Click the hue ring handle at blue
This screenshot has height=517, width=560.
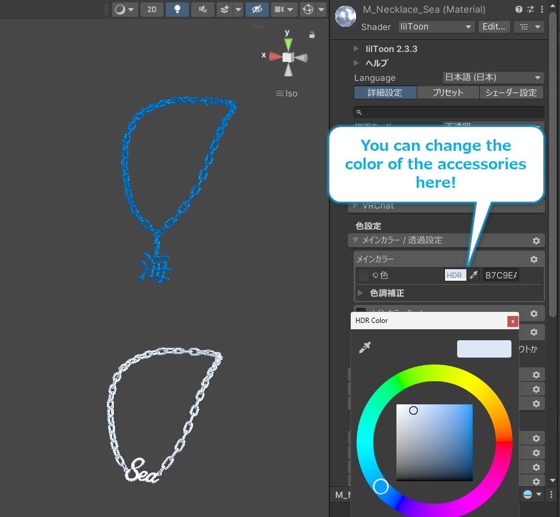(x=381, y=486)
